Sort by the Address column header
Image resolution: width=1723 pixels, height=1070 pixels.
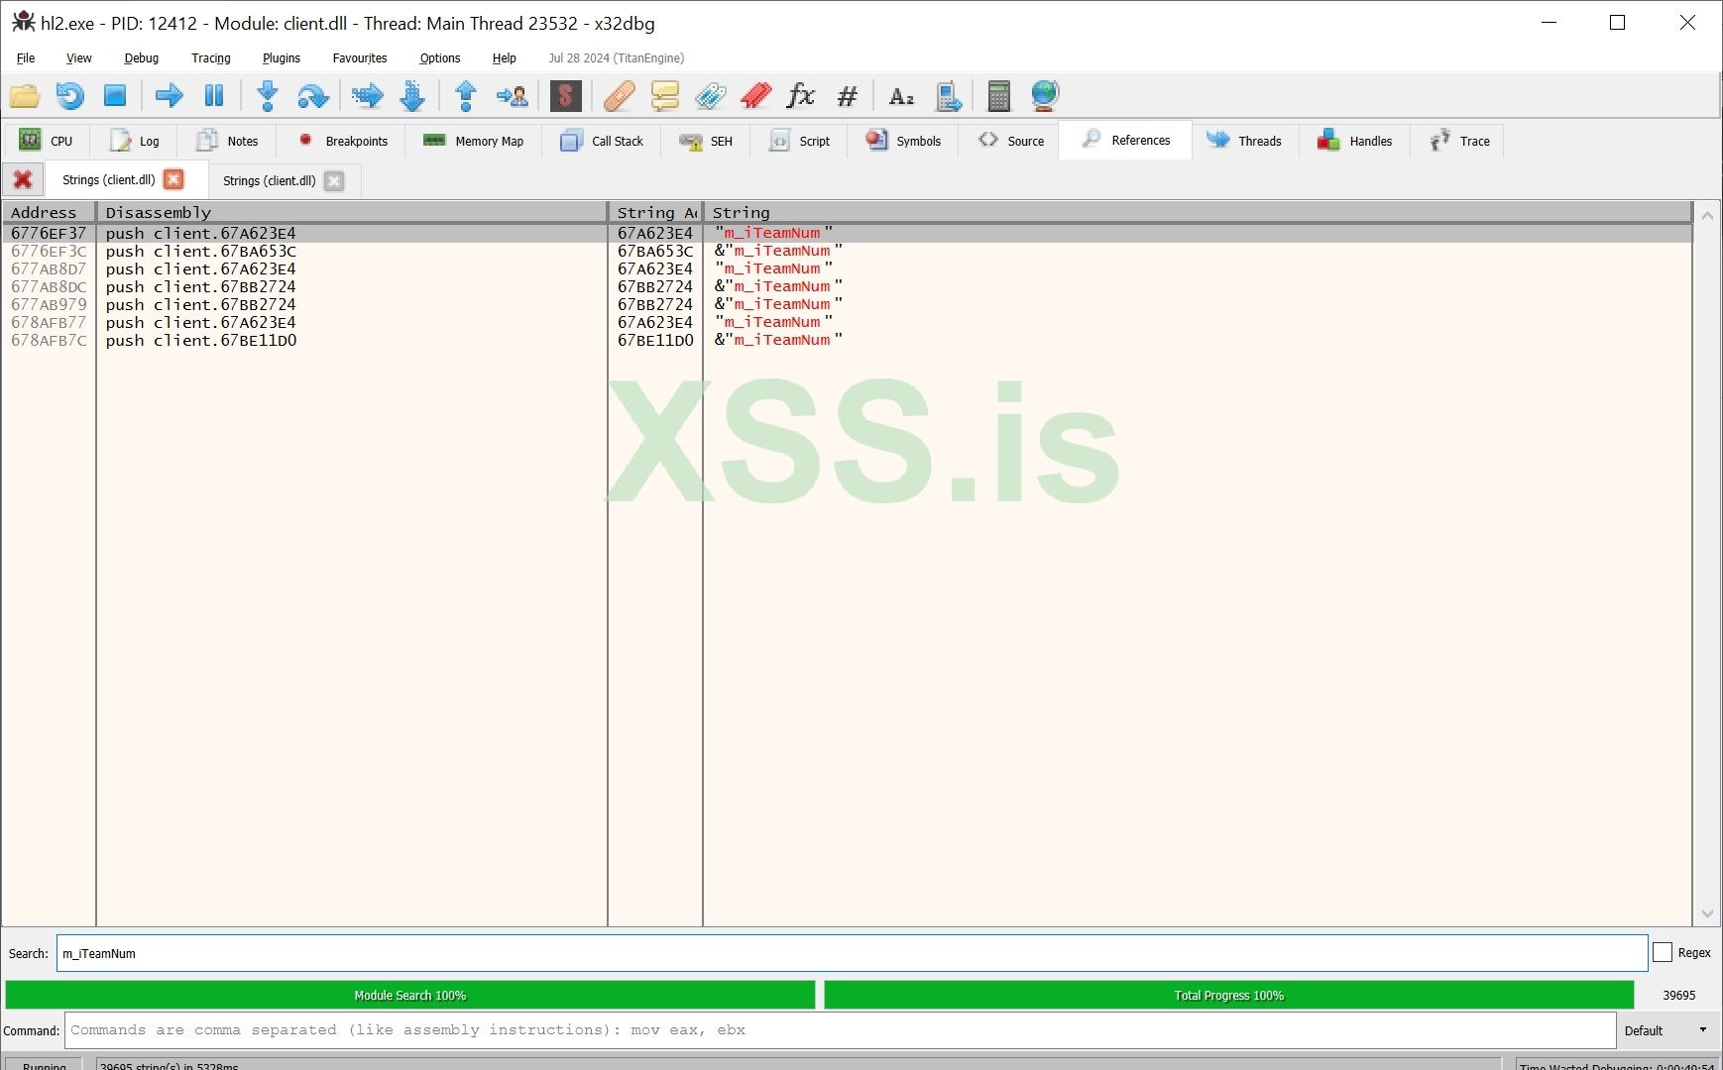click(49, 212)
